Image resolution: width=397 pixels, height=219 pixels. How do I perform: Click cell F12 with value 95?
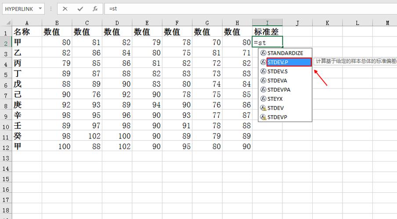click(x=177, y=146)
